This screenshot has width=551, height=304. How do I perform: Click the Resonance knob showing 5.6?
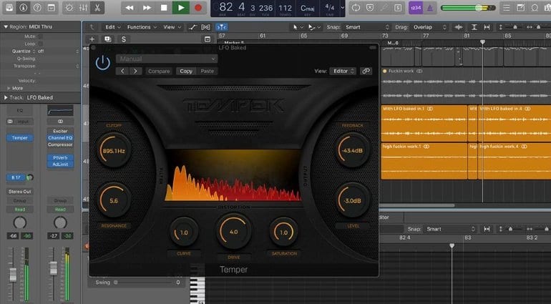114,201
